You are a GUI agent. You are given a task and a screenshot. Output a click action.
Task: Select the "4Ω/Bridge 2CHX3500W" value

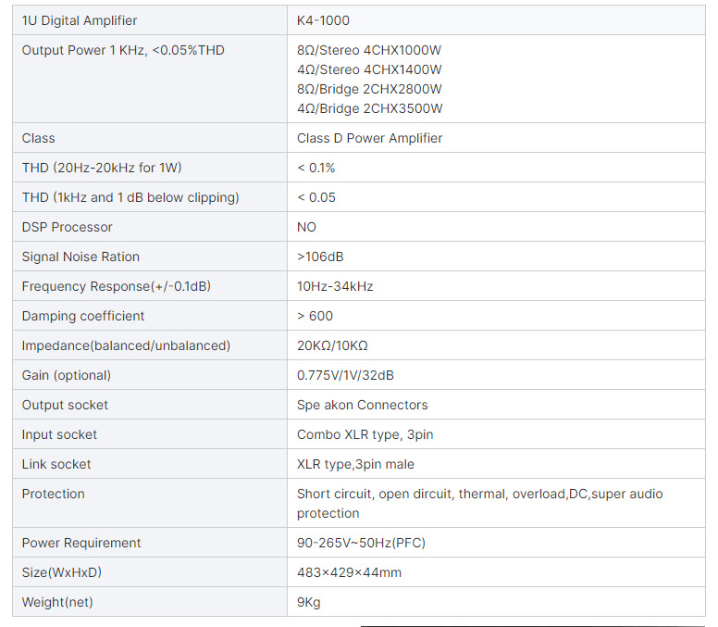pyautogui.click(x=369, y=108)
